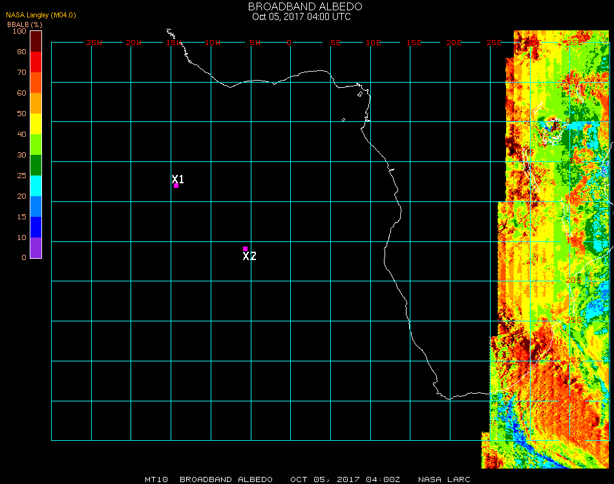Choose the orange 50–60% colorbar segment
Screen dimensions: 614x484
[x=36, y=103]
